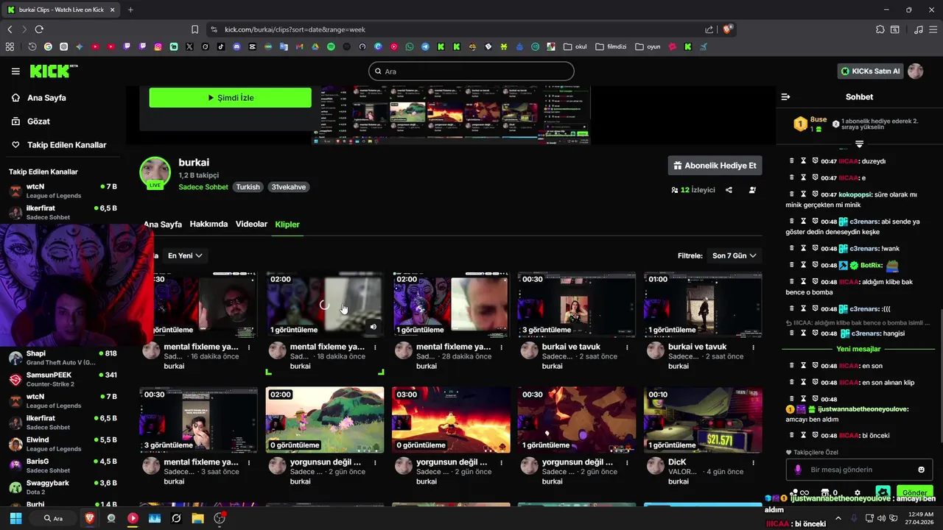
Task: Send message with Gönder button
Action: [914, 492]
